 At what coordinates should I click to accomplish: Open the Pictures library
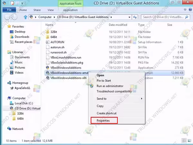pos(20,67)
